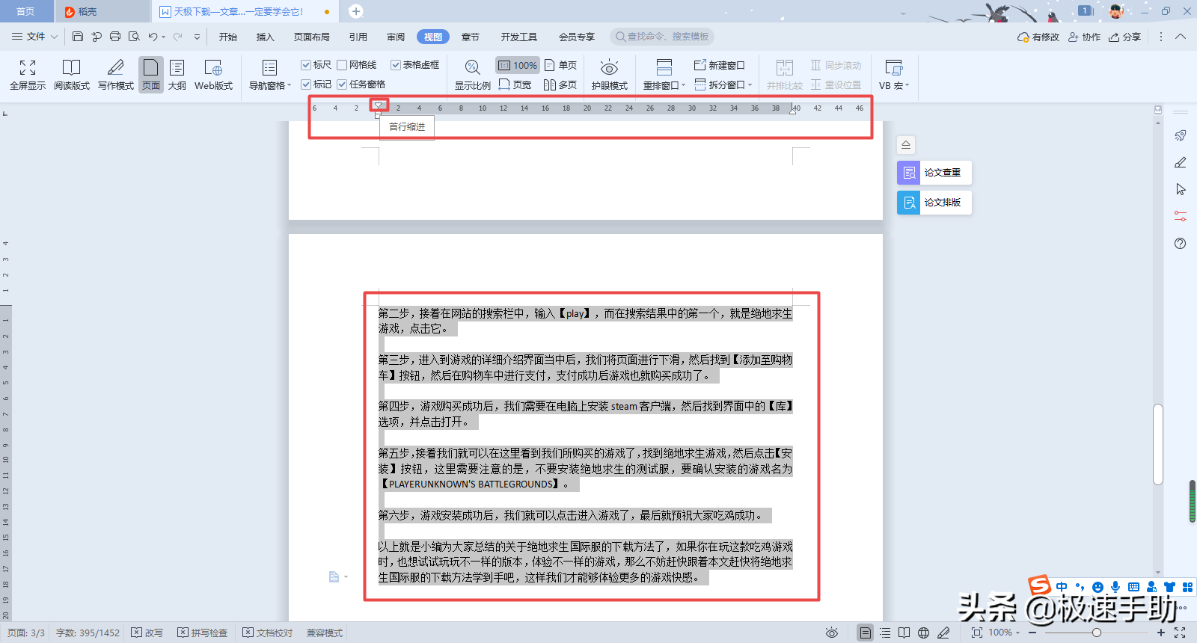Choose 单页 single page view
The height and width of the screenshot is (643, 1197).
(x=560, y=65)
